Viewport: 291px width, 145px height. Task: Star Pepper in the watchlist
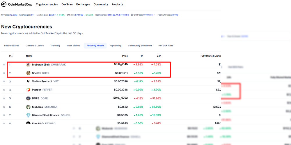coord(4,90)
